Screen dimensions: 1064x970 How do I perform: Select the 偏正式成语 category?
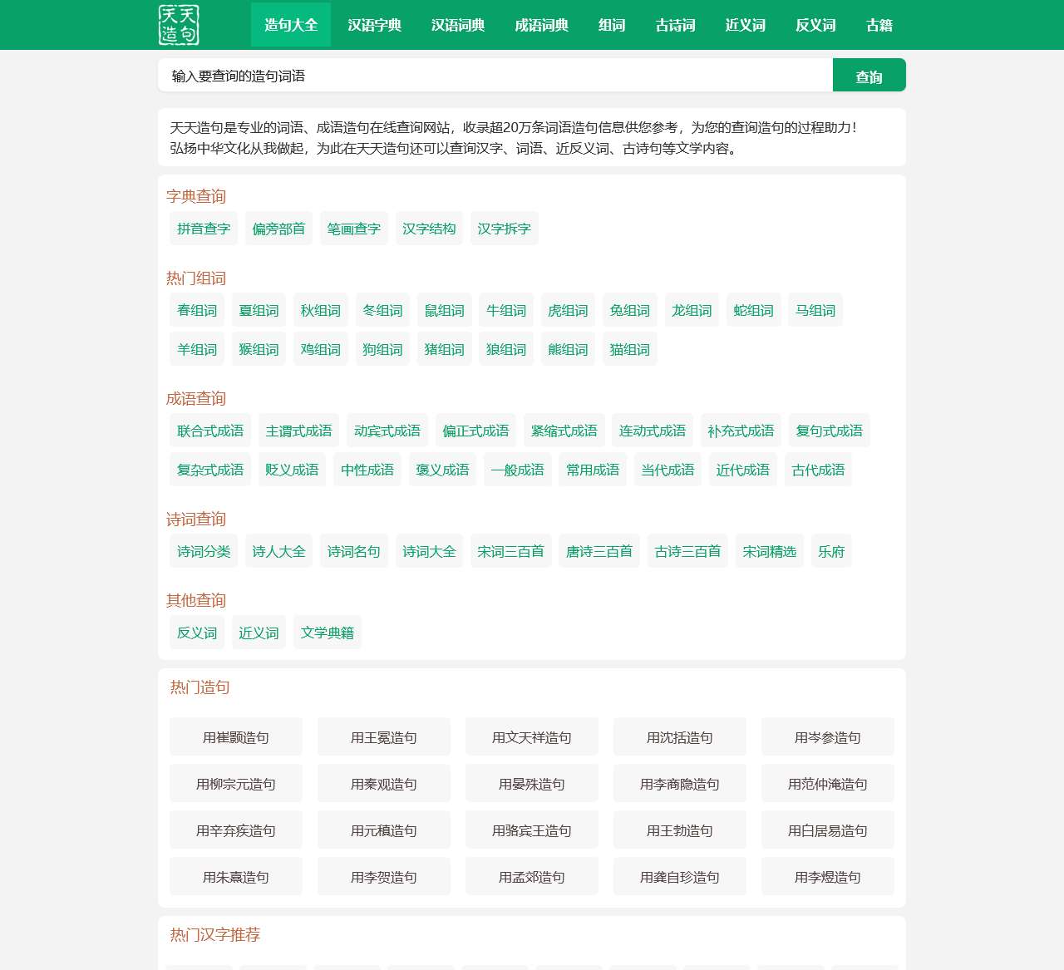point(475,431)
